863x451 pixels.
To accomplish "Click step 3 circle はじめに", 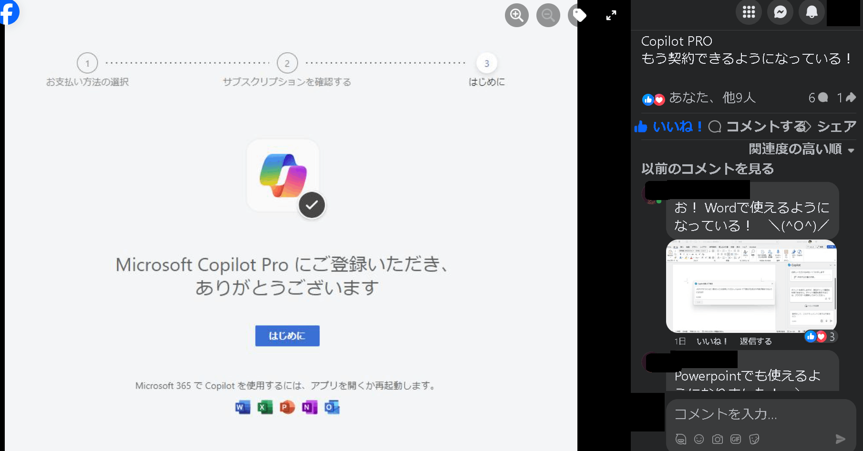I will coord(486,63).
